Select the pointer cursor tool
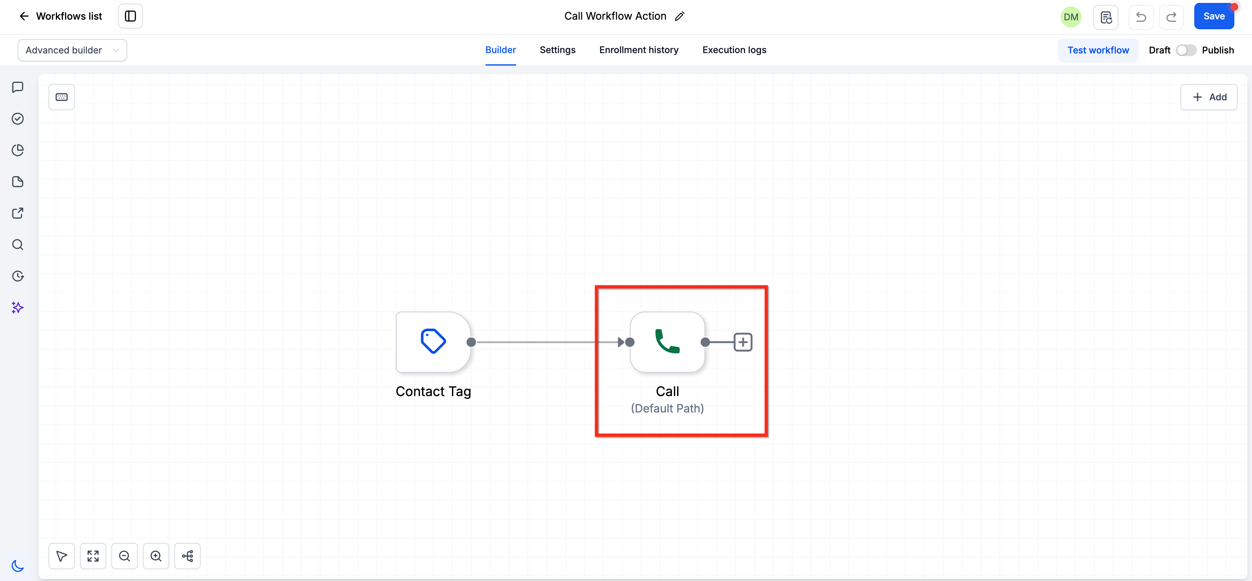 click(62, 556)
